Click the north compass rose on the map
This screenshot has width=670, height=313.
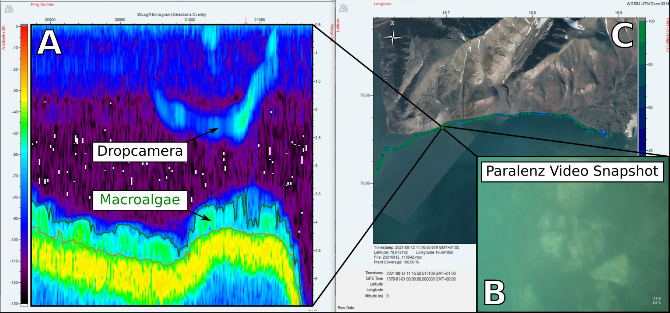[392, 36]
